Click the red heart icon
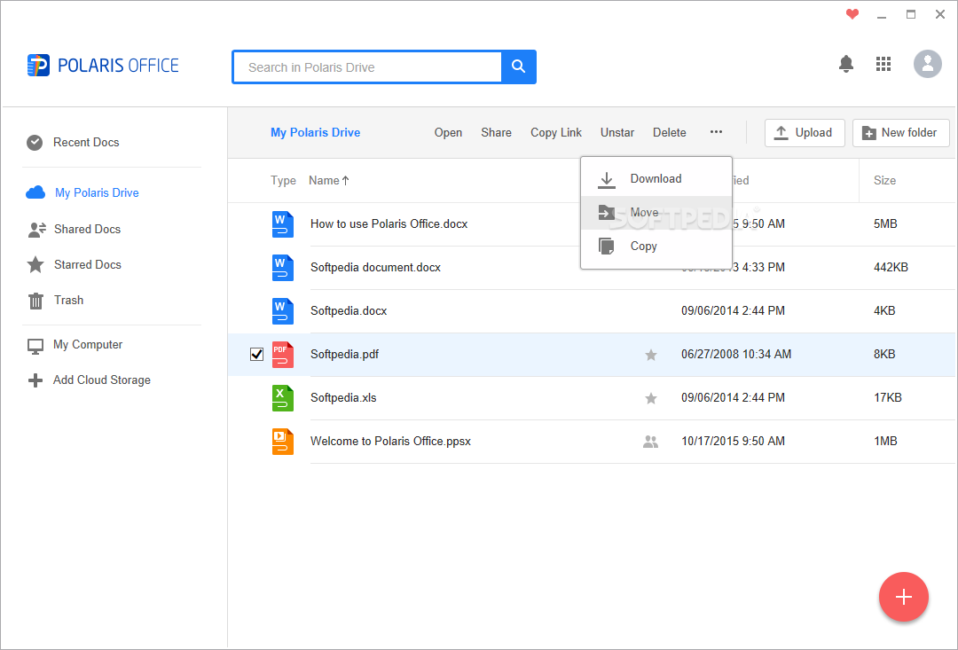The image size is (958, 650). click(x=852, y=14)
